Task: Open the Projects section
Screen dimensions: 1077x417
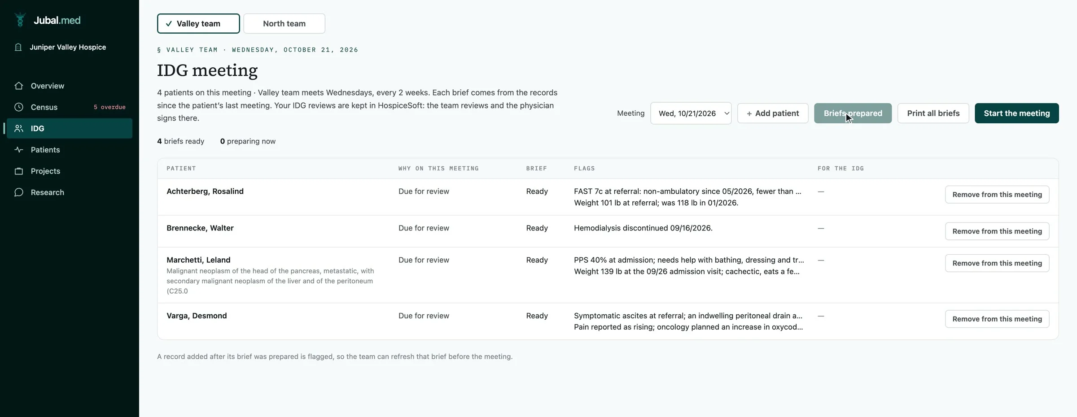Action: point(70,171)
